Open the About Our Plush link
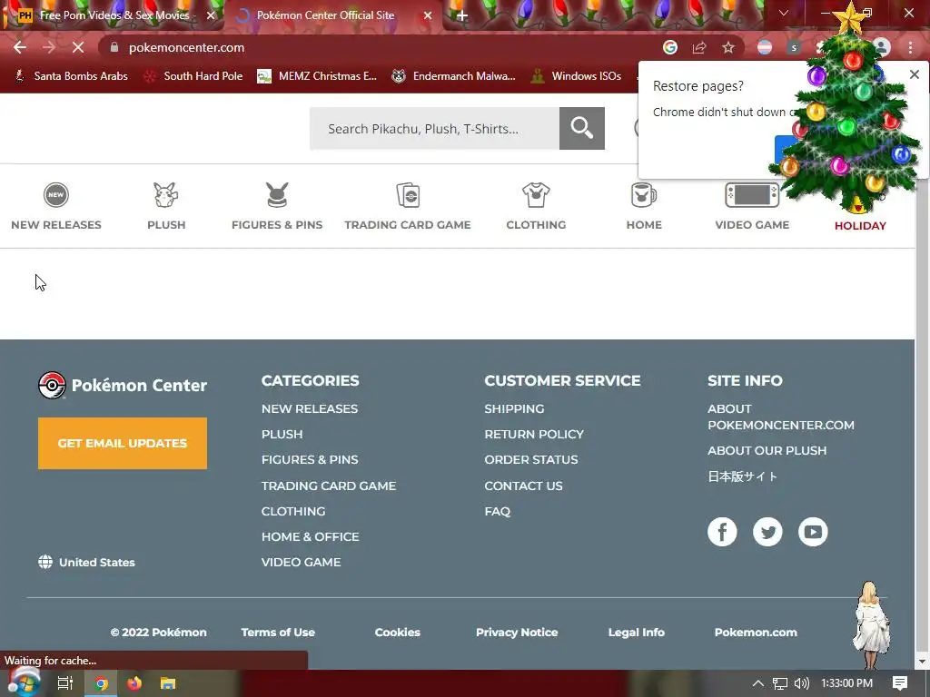The width and height of the screenshot is (930, 697). pyautogui.click(x=767, y=450)
